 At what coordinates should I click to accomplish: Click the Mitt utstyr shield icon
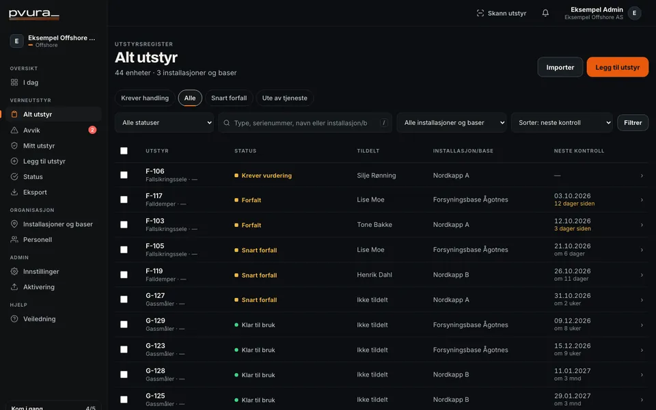pyautogui.click(x=14, y=146)
